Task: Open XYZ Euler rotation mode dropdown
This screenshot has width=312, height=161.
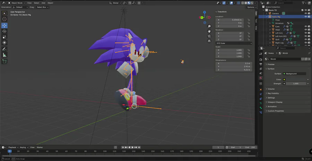Action: [234, 43]
